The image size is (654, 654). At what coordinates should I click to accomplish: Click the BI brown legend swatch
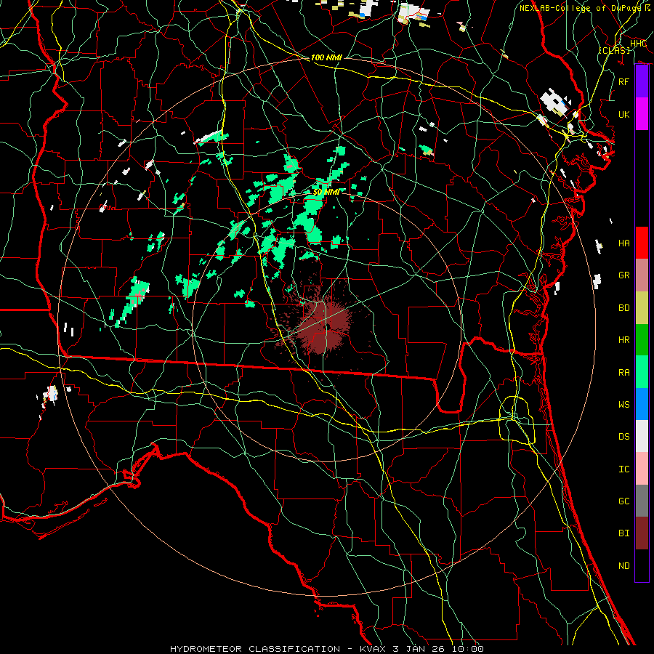pos(642,533)
